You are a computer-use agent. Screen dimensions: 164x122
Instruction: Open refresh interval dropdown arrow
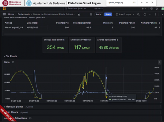click(x=150, y=14)
